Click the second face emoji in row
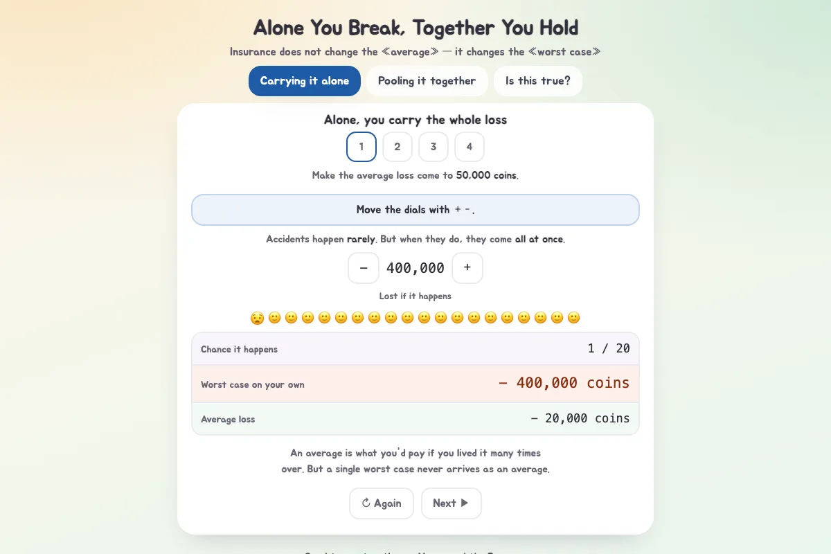 point(274,318)
